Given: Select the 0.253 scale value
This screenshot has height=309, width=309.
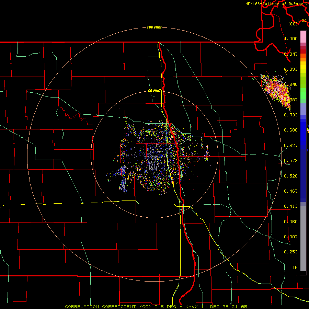Looking at the screenshot, I should pyautogui.click(x=291, y=252).
